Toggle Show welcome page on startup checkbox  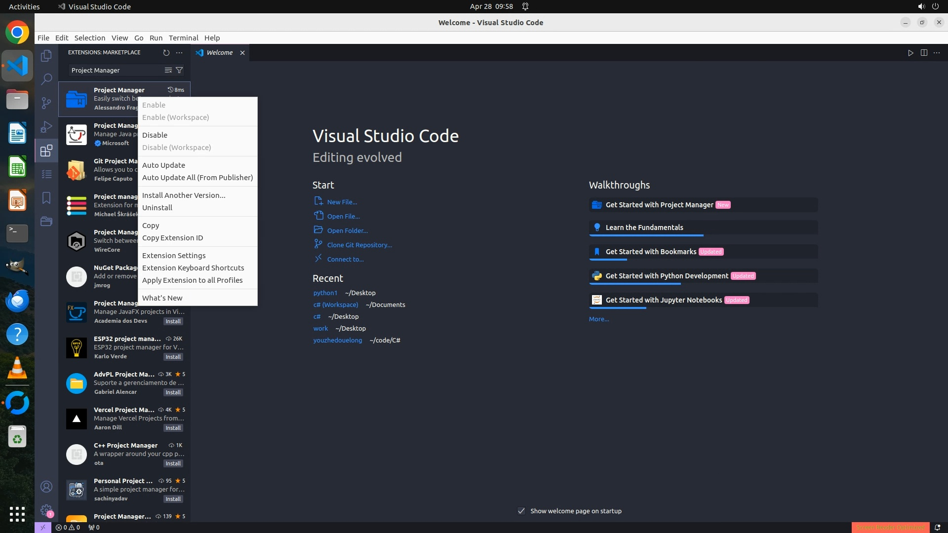(521, 511)
